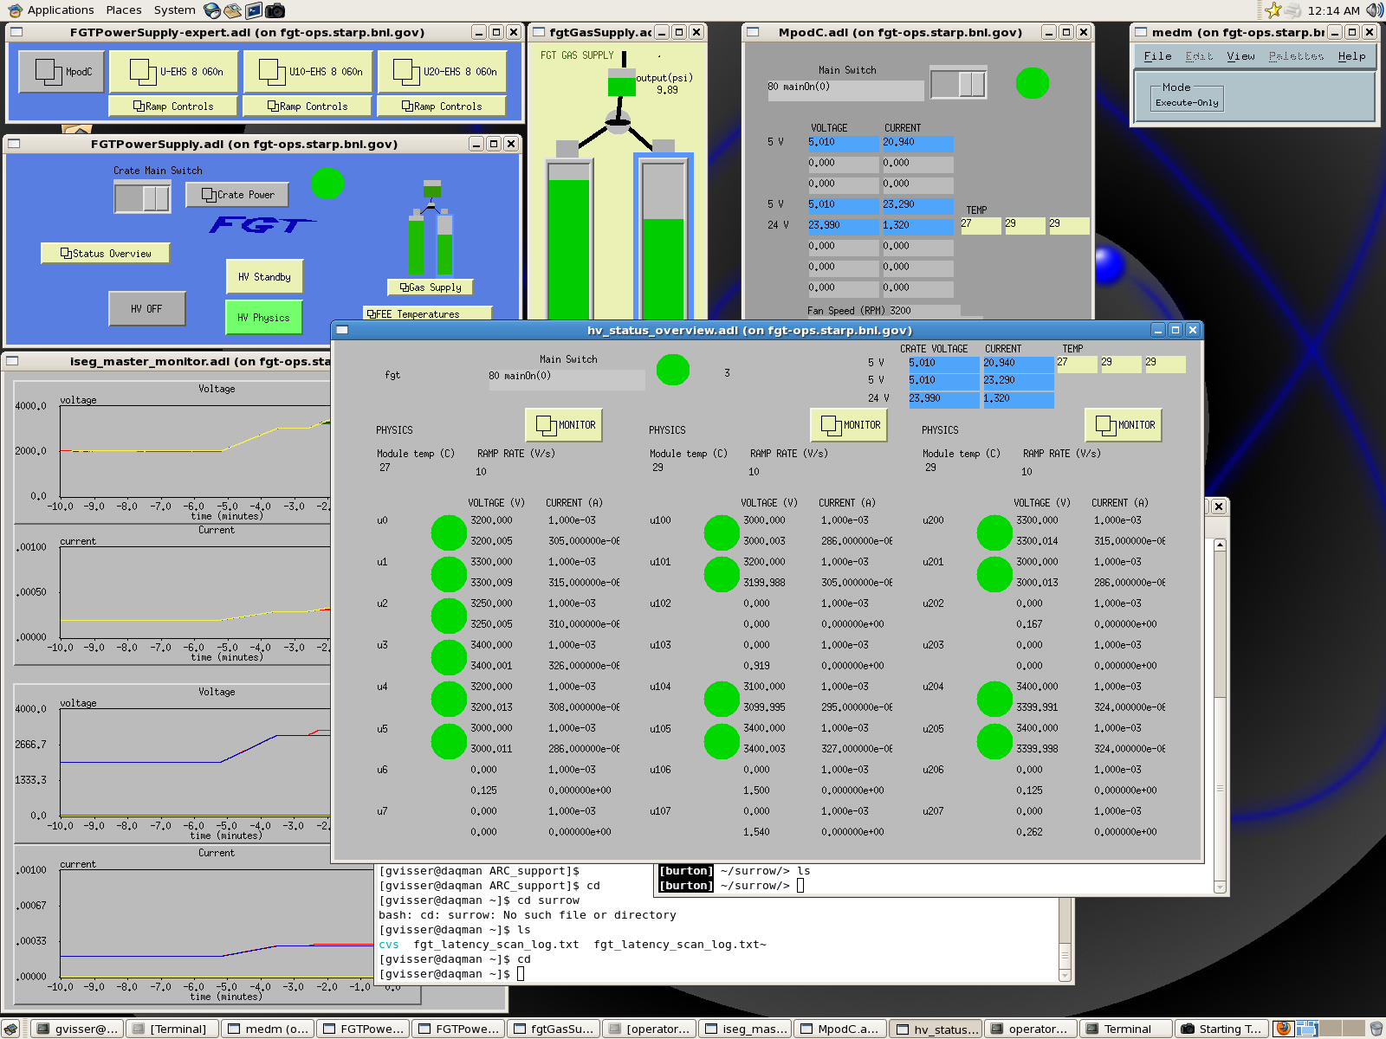Open the Places menu
This screenshot has width=1386, height=1039.
click(124, 10)
